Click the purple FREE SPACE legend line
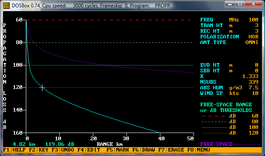Image resolution: width=265 pixels, height=156 pixels. 247,145
